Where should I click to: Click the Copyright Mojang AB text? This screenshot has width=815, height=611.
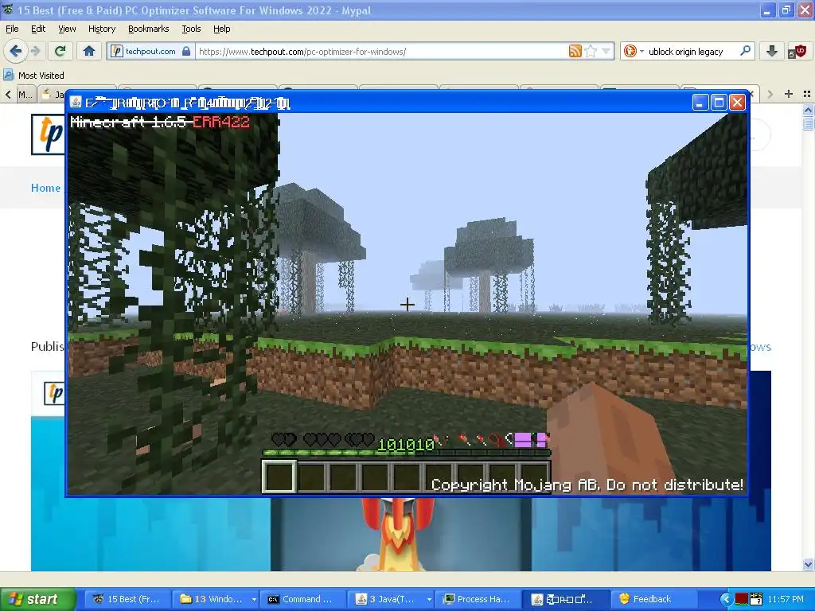tap(587, 485)
